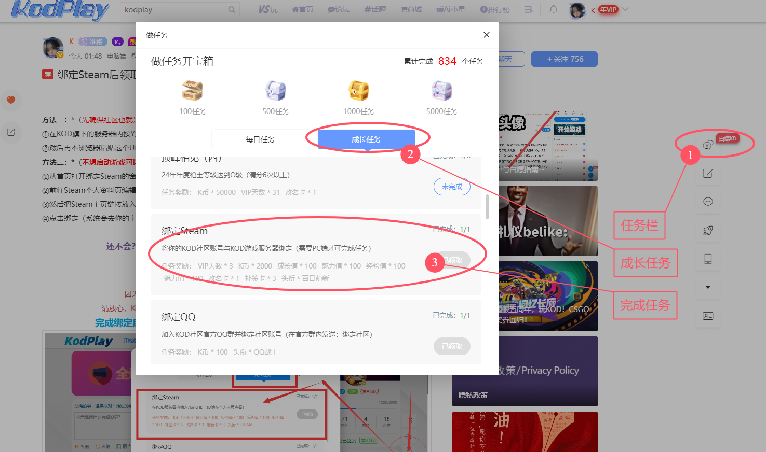Expand the user account dropdown arrow
766x452 pixels.
(x=625, y=9)
